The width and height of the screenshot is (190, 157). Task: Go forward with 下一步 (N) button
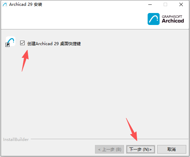(140, 149)
